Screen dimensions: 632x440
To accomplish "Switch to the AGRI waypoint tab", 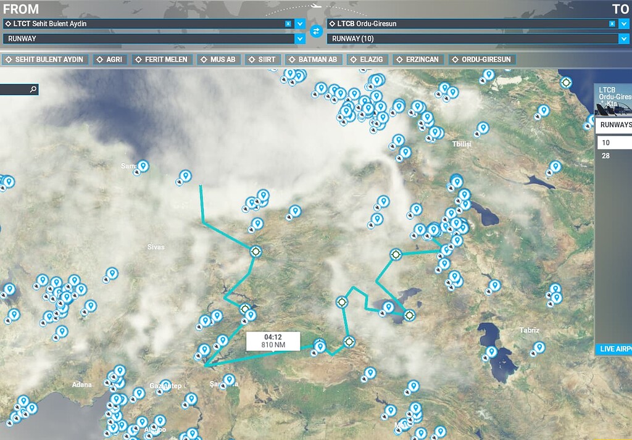I will [x=110, y=59].
